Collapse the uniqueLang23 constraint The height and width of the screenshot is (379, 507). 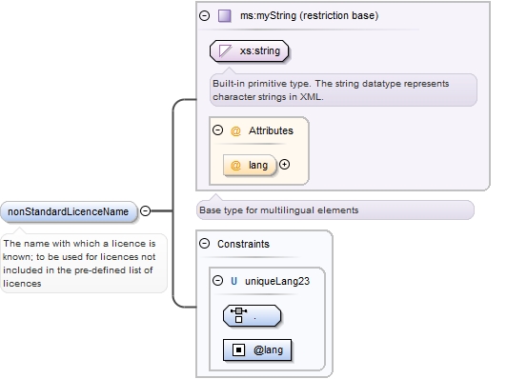(217, 281)
